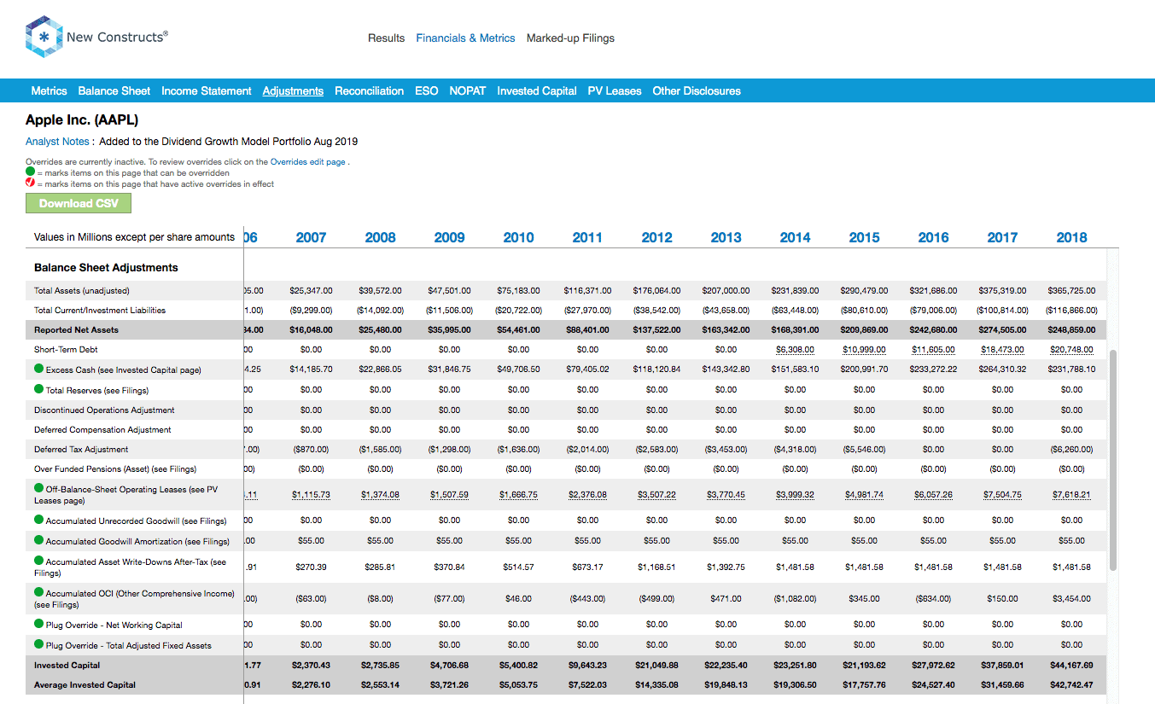Switch to the Income Statement tab
Screen dimensions: 1155x704
click(207, 91)
